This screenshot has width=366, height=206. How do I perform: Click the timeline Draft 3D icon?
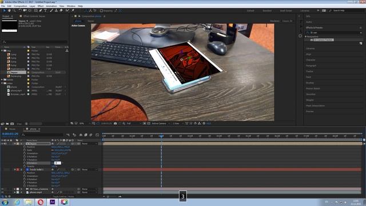[74, 135]
